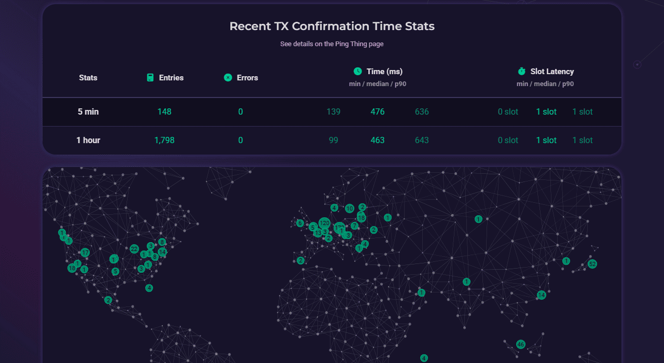Click 0 slot in the 5 min row
The image size is (664, 363).
coord(508,111)
